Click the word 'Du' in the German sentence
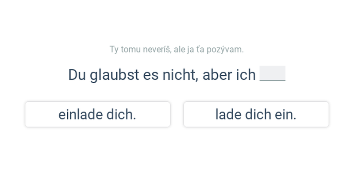Image resolution: width=354 pixels, height=177 pixels. (77, 75)
